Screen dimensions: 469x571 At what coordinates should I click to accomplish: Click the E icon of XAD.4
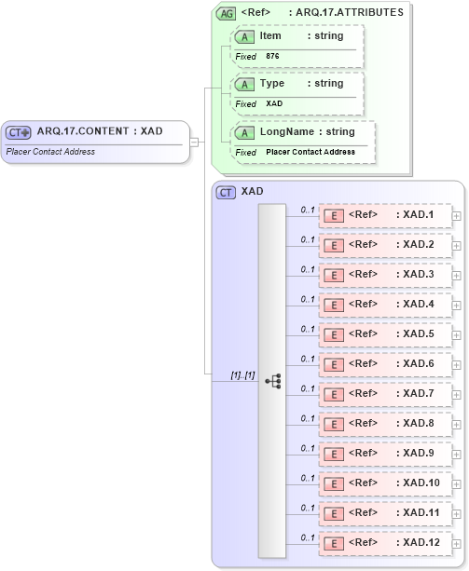coord(334,306)
